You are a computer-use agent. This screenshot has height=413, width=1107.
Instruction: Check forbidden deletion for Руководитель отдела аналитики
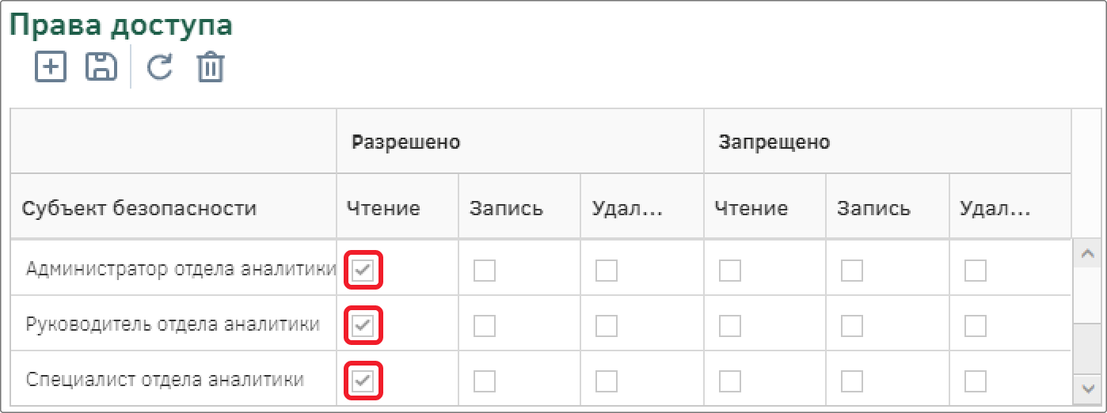[x=975, y=325]
